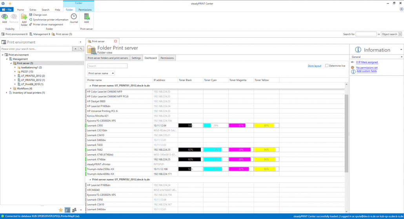This screenshot has width=404, height=219.
Task: Select UT_Print06_2019 (1) tree item
Action: pos(32,84)
